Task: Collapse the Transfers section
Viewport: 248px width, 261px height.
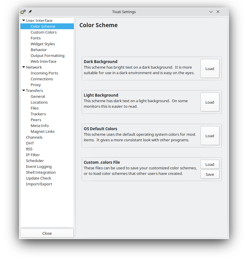Action: click(x=24, y=91)
